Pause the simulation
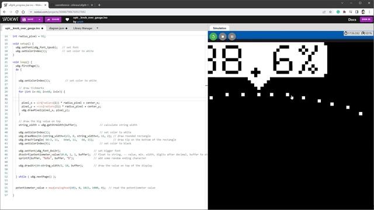The width and height of the screenshot is (374, 210). [x=232, y=36]
